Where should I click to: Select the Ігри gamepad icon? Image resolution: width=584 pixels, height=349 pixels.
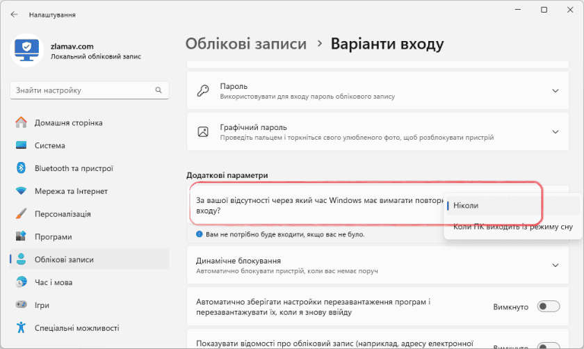pyautogui.click(x=22, y=305)
